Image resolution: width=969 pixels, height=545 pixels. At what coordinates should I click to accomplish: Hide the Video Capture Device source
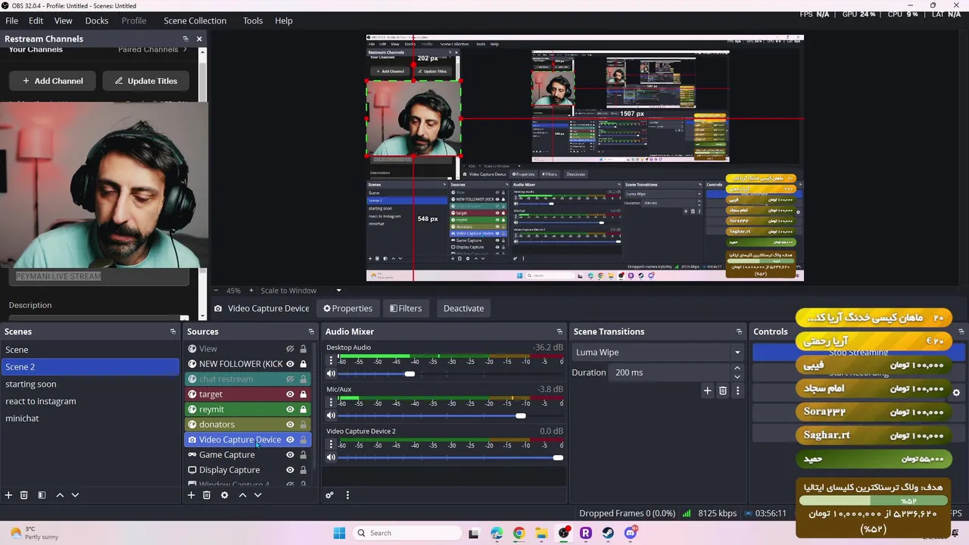290,440
